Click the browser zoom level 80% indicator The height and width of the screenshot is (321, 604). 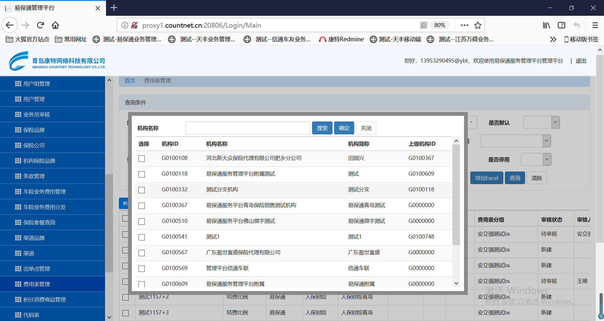(x=439, y=25)
